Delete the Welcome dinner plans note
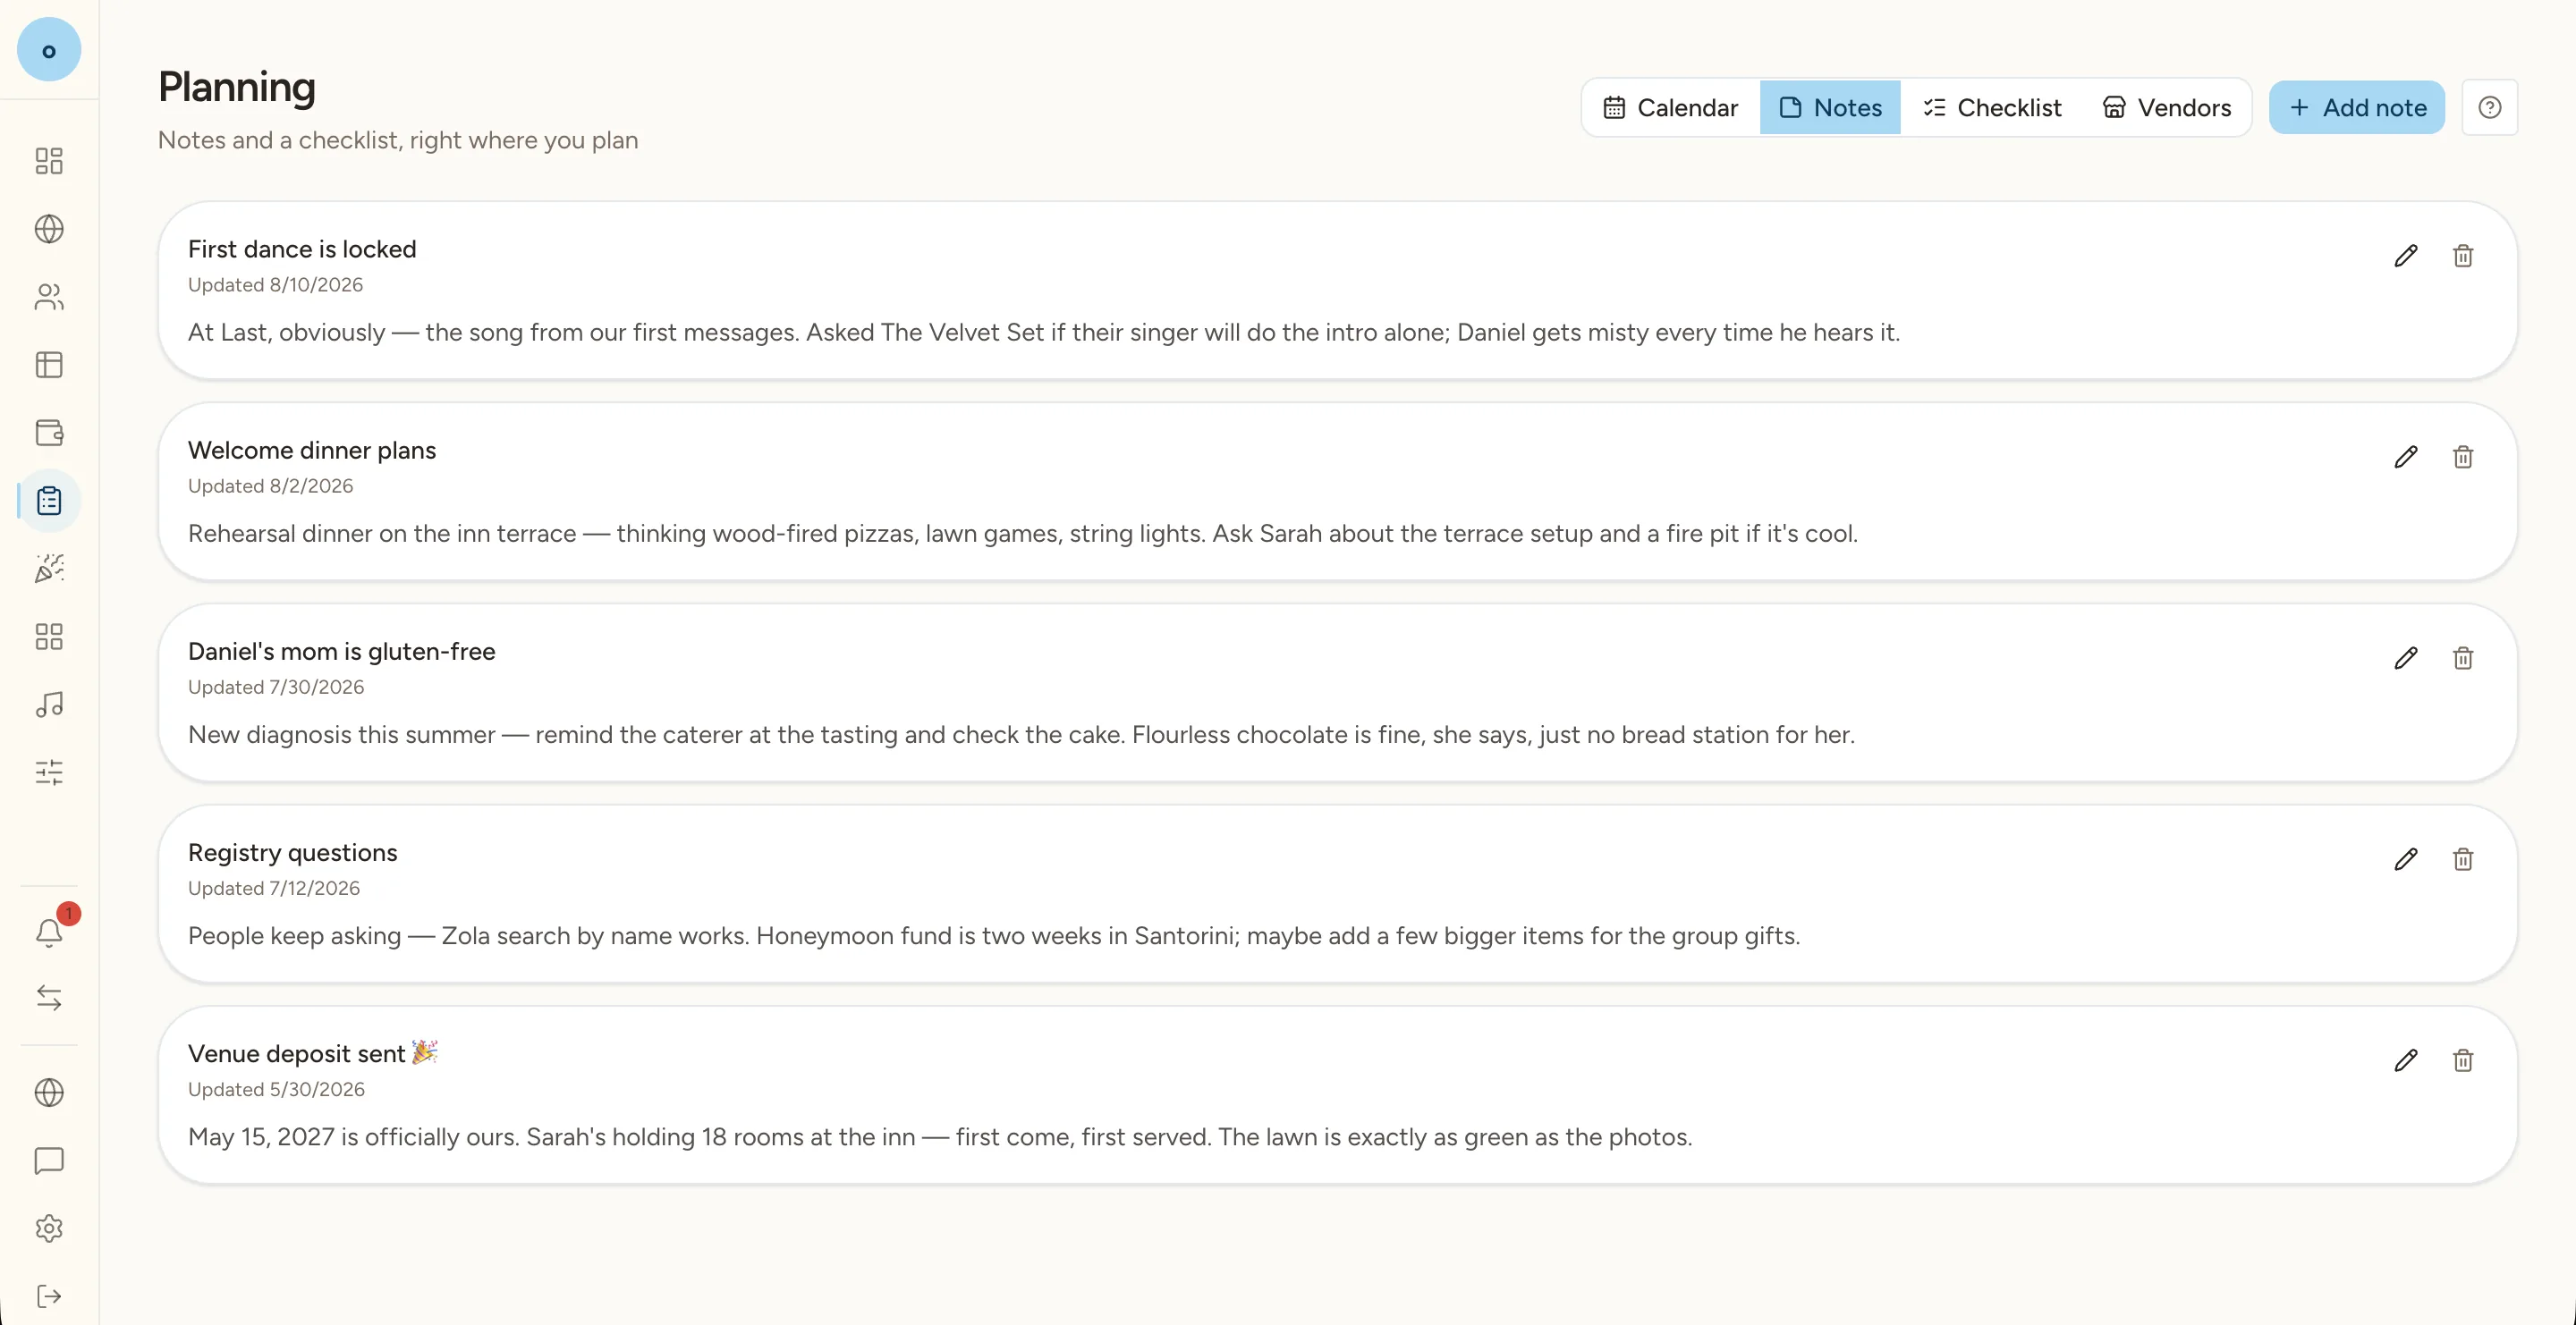 pos(2463,457)
